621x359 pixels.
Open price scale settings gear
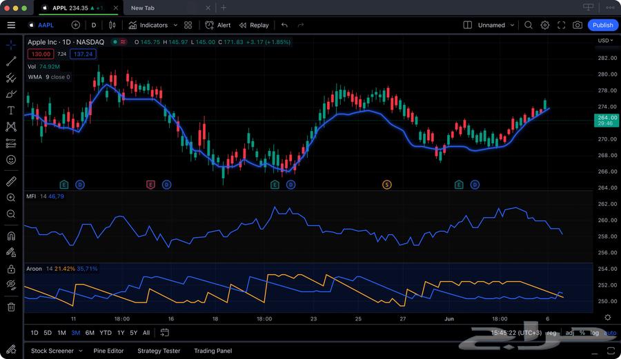[x=607, y=318]
